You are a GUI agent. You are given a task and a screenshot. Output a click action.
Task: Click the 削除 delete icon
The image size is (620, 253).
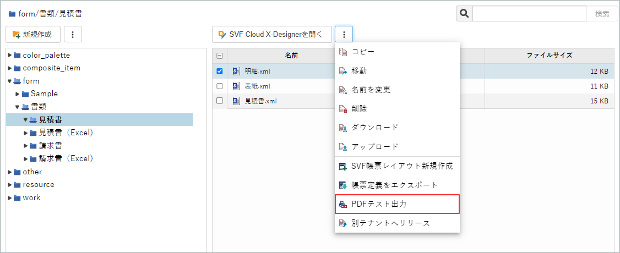(x=343, y=109)
